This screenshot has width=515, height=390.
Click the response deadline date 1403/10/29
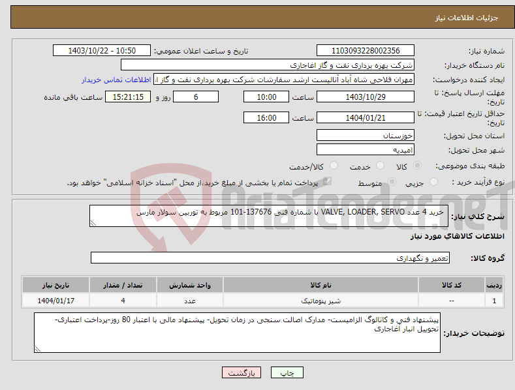(x=366, y=97)
